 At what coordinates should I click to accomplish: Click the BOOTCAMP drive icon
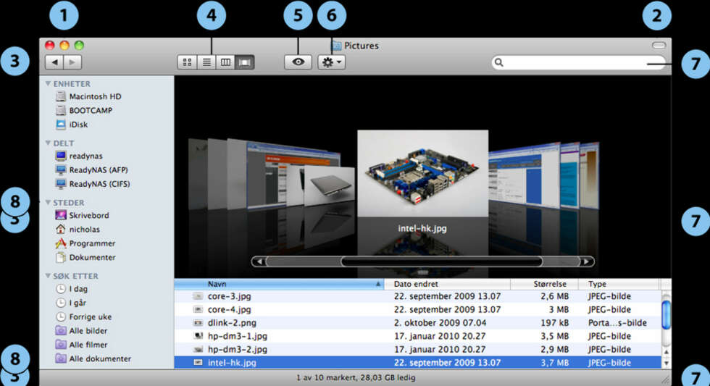(x=61, y=110)
